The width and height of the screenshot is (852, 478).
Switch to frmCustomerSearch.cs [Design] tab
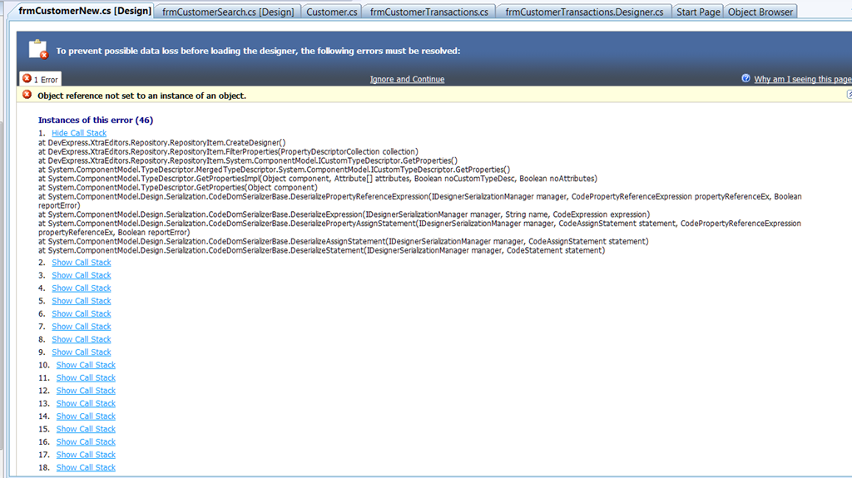pos(228,12)
